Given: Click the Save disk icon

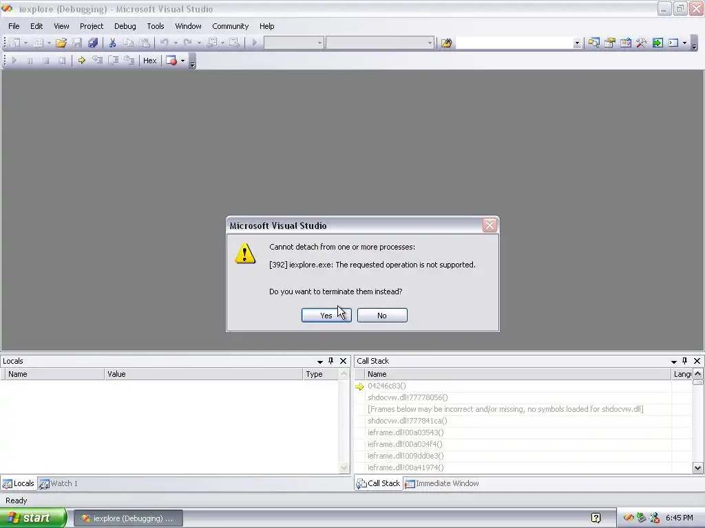Looking at the screenshot, I should click(77, 43).
